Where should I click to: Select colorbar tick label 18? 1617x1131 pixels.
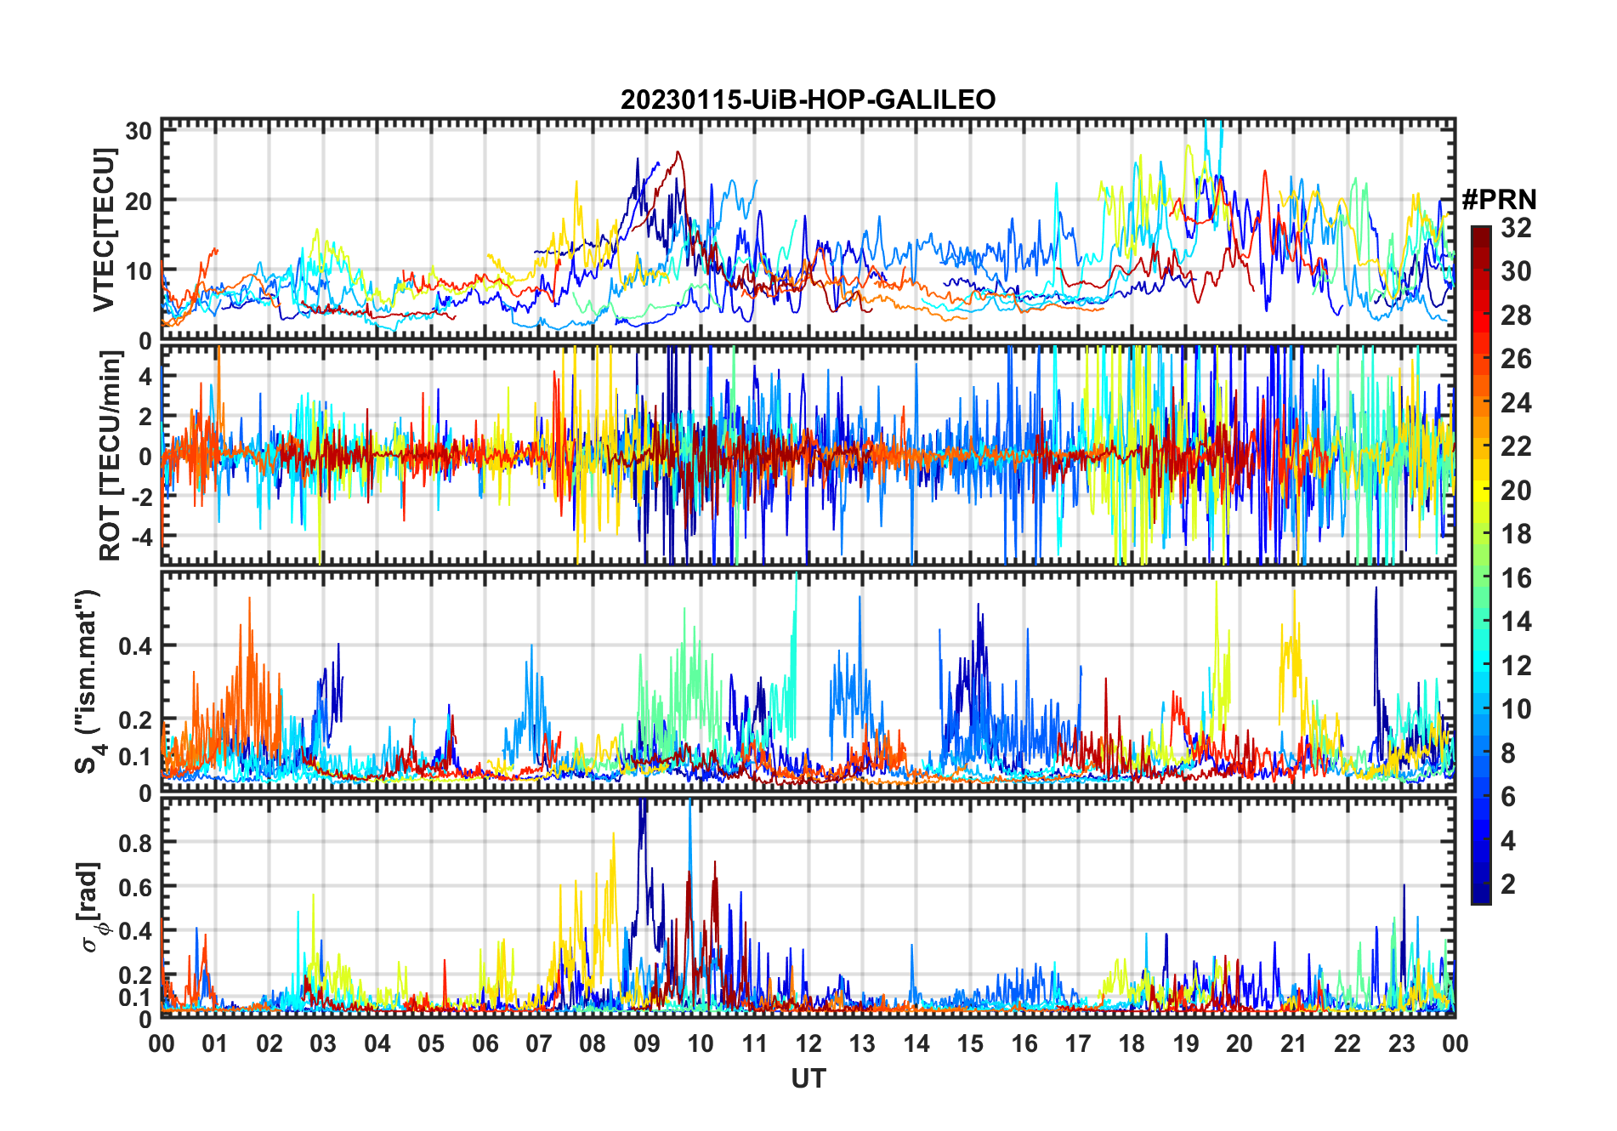pos(1516,534)
